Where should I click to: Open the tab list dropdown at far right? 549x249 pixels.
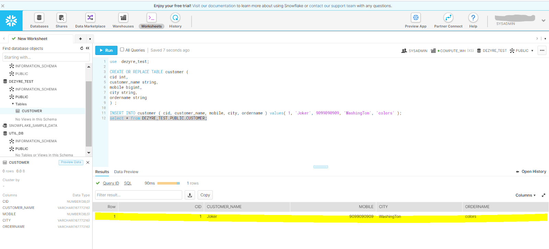pos(545,39)
